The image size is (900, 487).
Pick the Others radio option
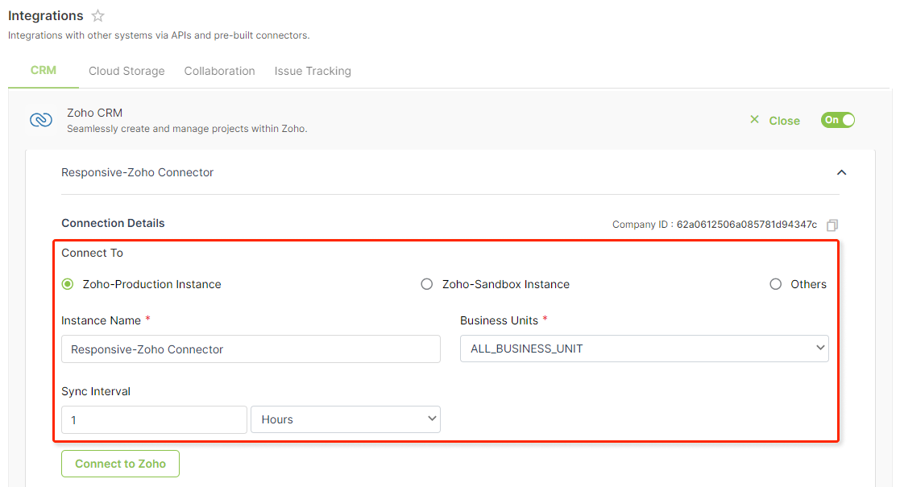tap(775, 284)
